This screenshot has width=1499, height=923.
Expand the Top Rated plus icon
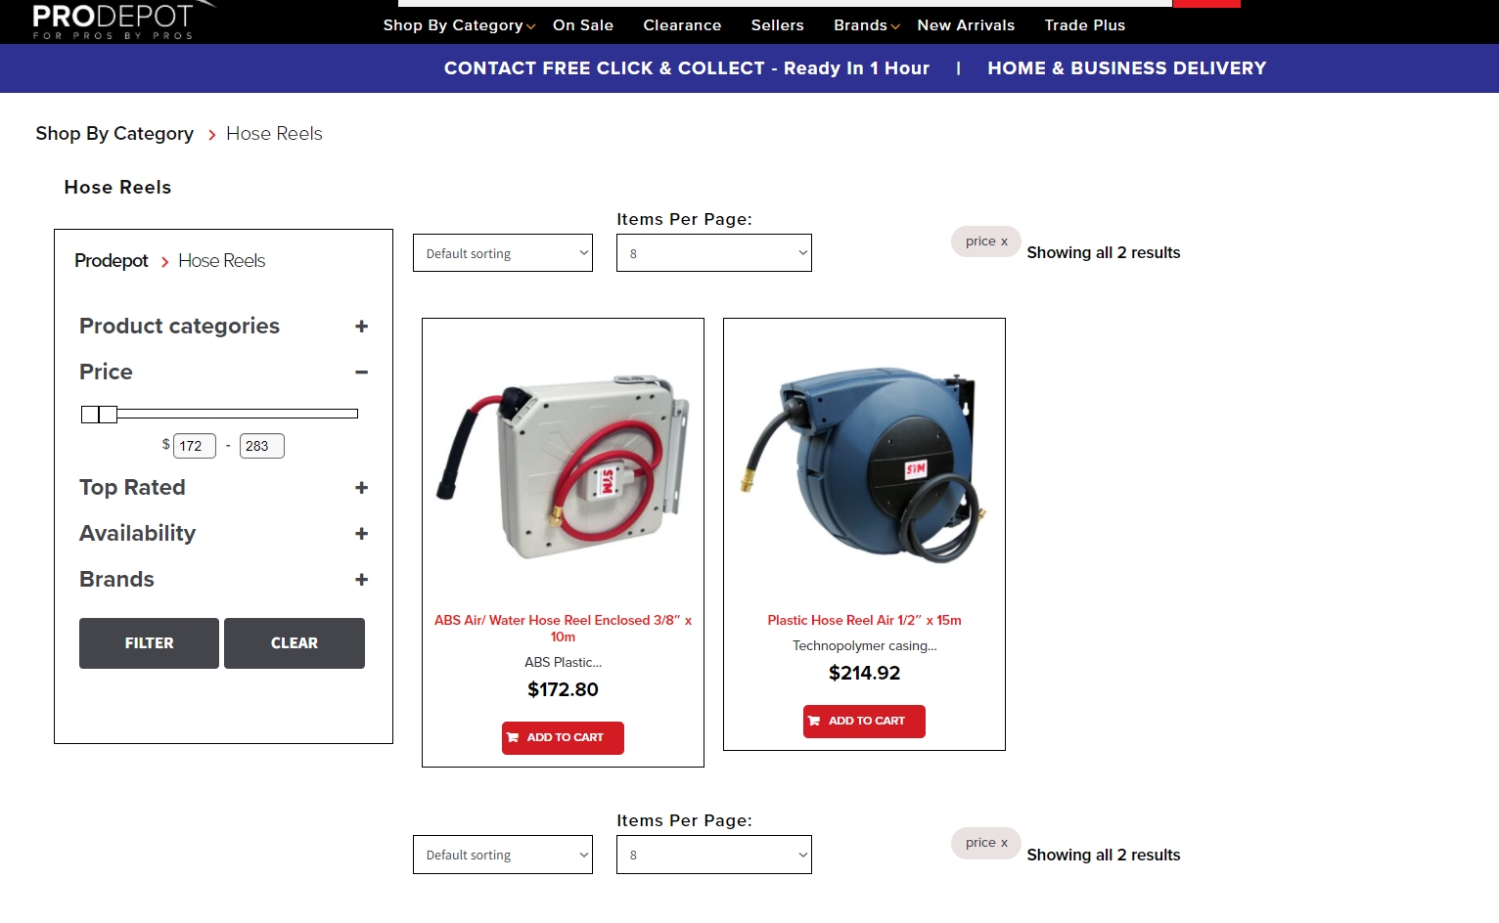[361, 488]
